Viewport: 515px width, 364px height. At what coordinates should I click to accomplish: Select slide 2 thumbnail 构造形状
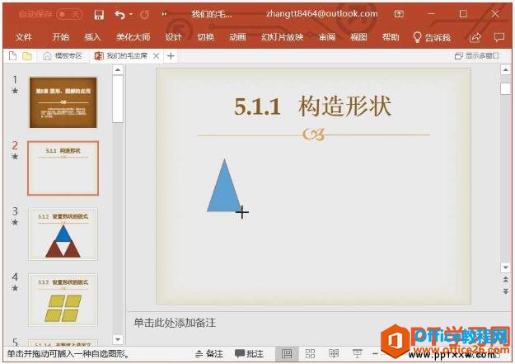[x=63, y=168]
